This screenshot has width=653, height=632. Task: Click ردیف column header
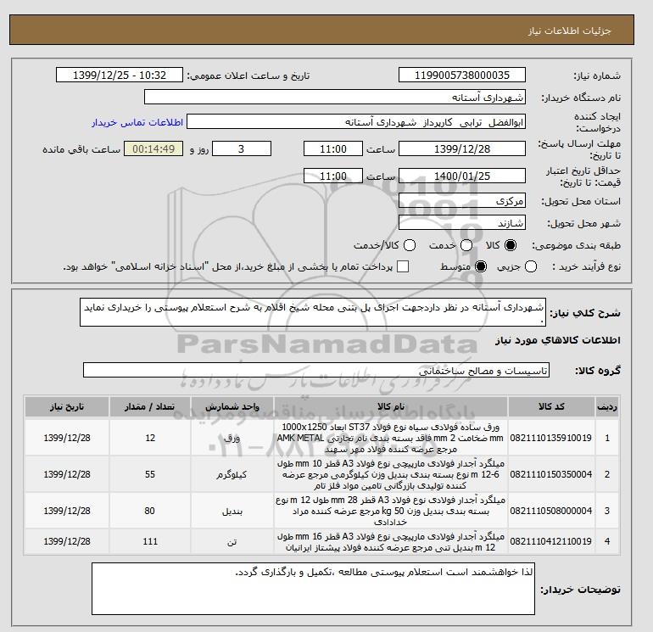[606, 407]
